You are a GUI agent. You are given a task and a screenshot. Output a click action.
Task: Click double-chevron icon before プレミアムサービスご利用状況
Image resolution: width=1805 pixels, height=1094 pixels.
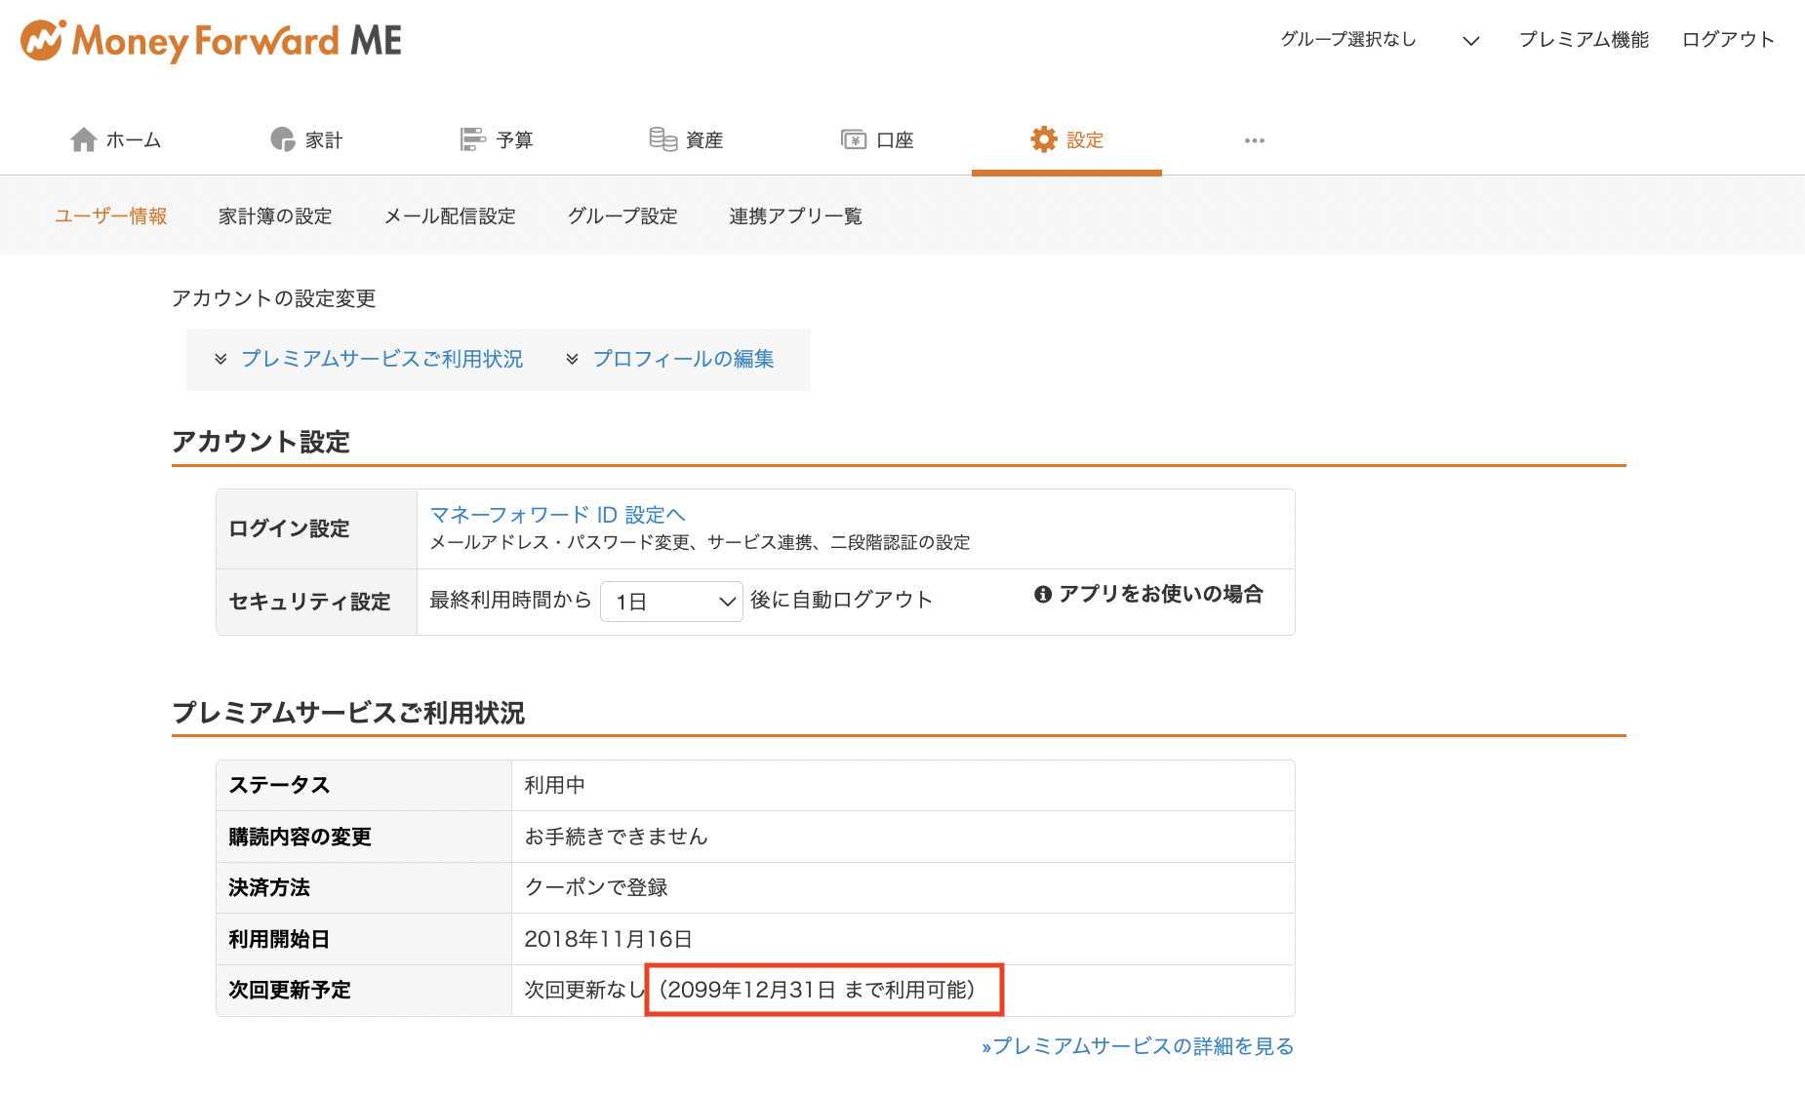tap(221, 359)
